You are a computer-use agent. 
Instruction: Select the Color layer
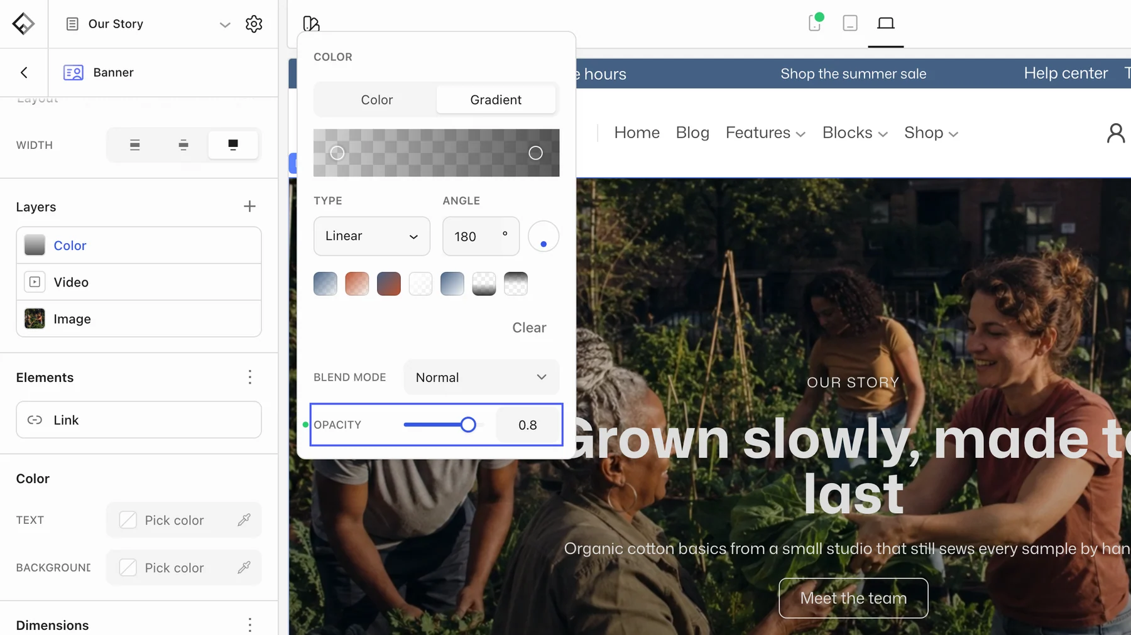pos(139,246)
